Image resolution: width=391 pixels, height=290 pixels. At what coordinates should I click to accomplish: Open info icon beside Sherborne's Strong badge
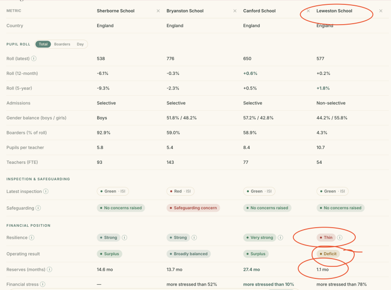pyautogui.click(x=124, y=237)
